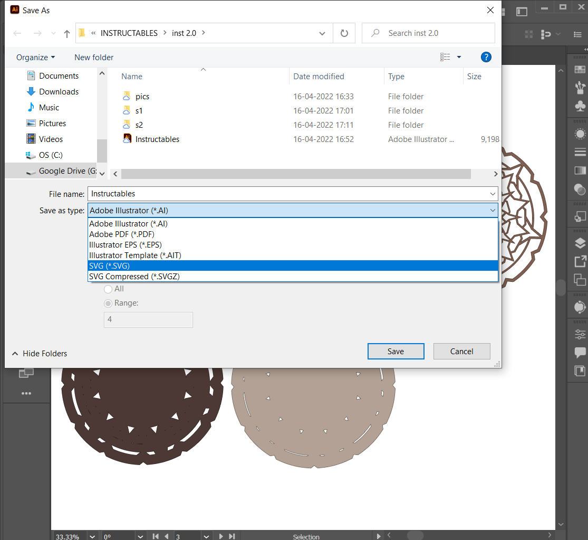Screen dimensions: 588x540
Task: Go to last artboard navigation icon
Action: (x=232, y=536)
